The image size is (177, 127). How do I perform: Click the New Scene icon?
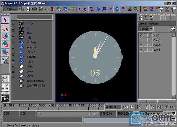[28, 9]
